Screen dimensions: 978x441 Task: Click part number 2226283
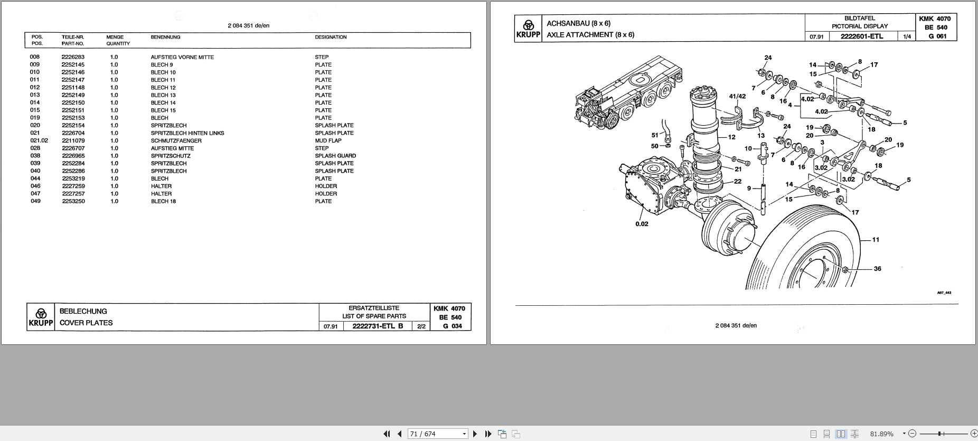click(73, 57)
